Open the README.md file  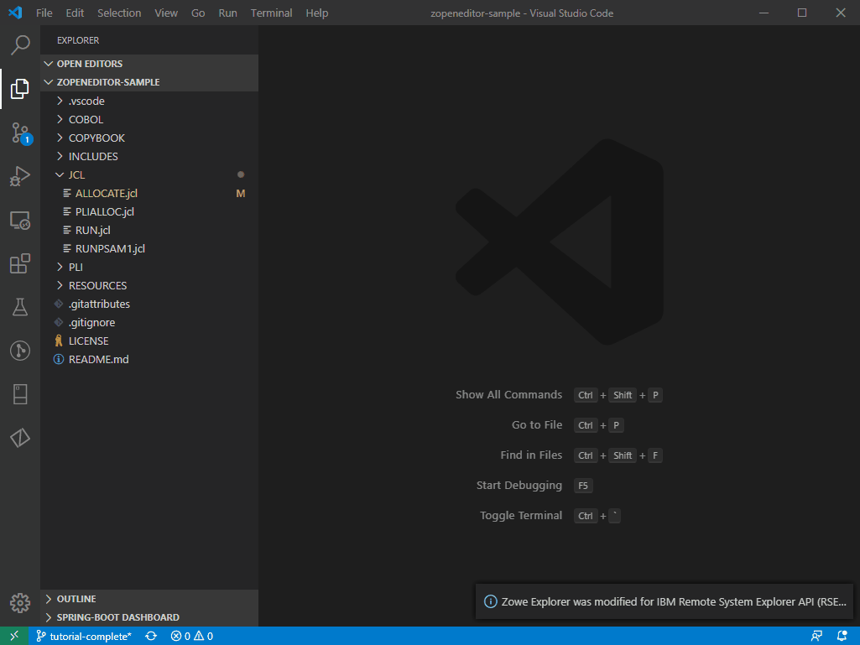point(149,360)
